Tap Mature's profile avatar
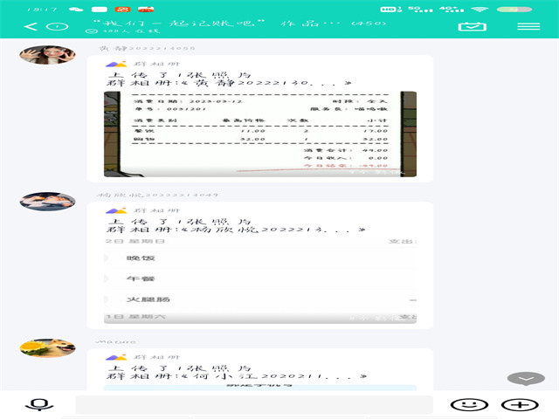Image resolution: width=559 pixels, height=419 pixels. pyautogui.click(x=47, y=348)
